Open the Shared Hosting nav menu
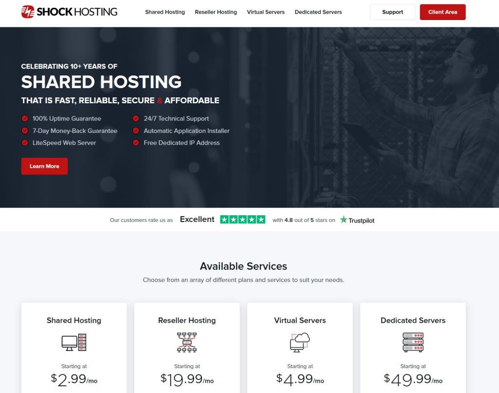The image size is (499, 393). coord(165,12)
